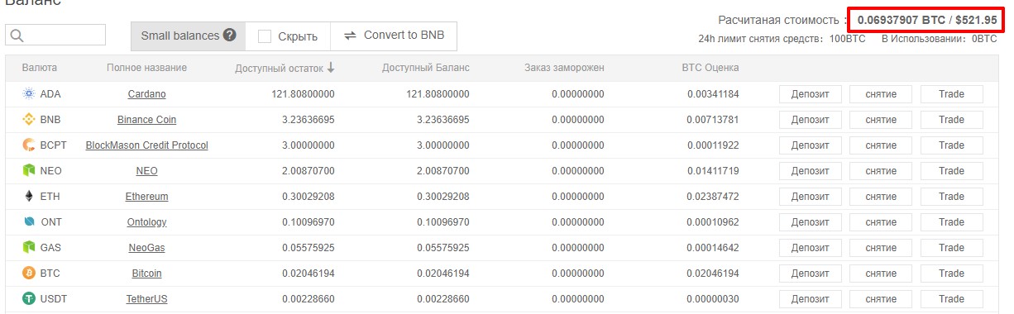The width and height of the screenshot is (1014, 314).
Task: Click Trade for BTC
Action: click(952, 274)
